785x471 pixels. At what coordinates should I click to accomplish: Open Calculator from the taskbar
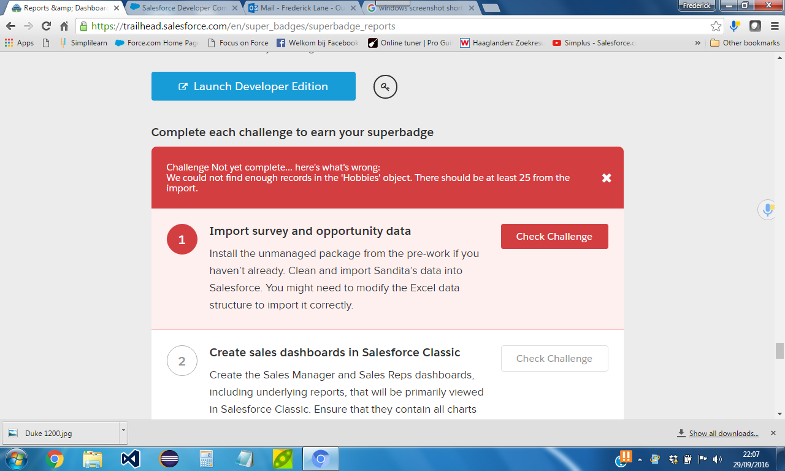[206, 459]
